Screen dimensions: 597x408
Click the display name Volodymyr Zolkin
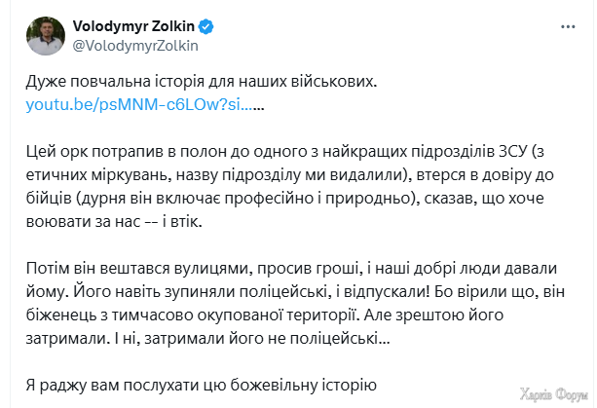click(133, 26)
